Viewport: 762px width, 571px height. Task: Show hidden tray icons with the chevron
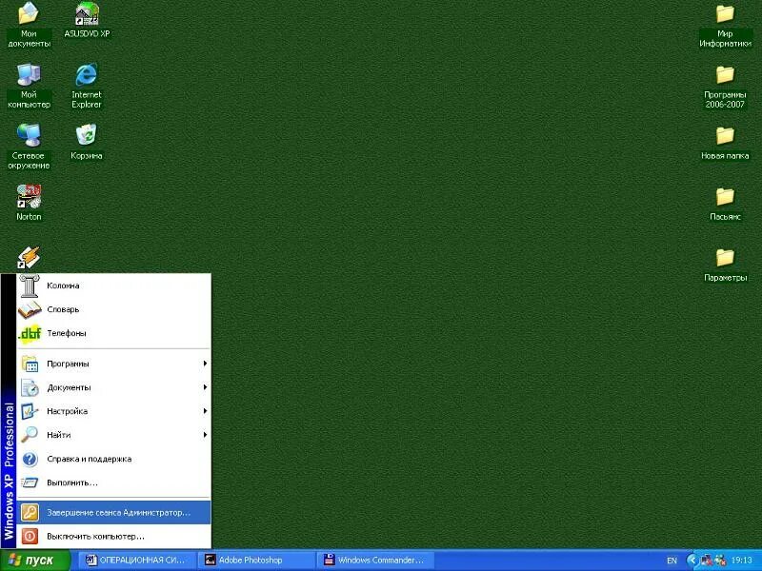[x=692, y=561]
